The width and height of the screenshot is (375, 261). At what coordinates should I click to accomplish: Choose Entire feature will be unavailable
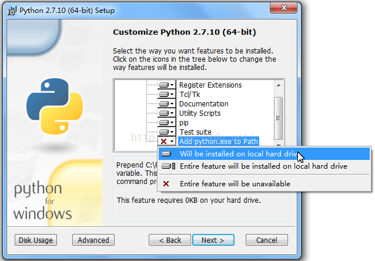click(264, 184)
